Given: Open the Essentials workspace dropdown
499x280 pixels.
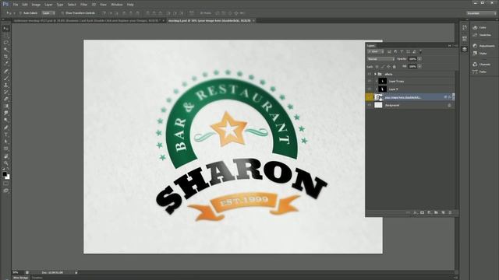Looking at the screenshot, I should 481,13.
